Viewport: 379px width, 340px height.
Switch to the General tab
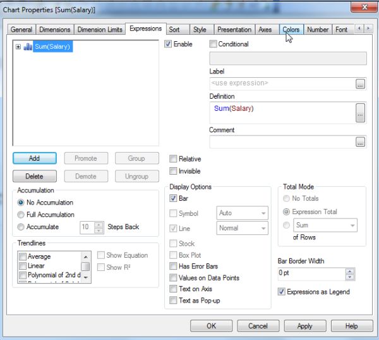pyautogui.click(x=21, y=30)
